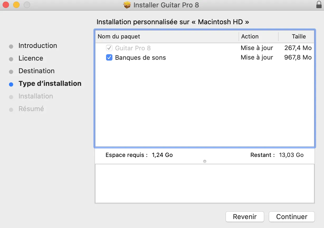Viewport: 324px width, 228px height.
Task: Click the blue Type d'installation step bullet
Action: (x=11, y=85)
